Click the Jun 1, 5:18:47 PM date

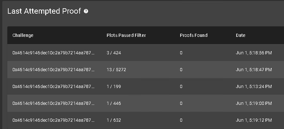[x=254, y=70]
